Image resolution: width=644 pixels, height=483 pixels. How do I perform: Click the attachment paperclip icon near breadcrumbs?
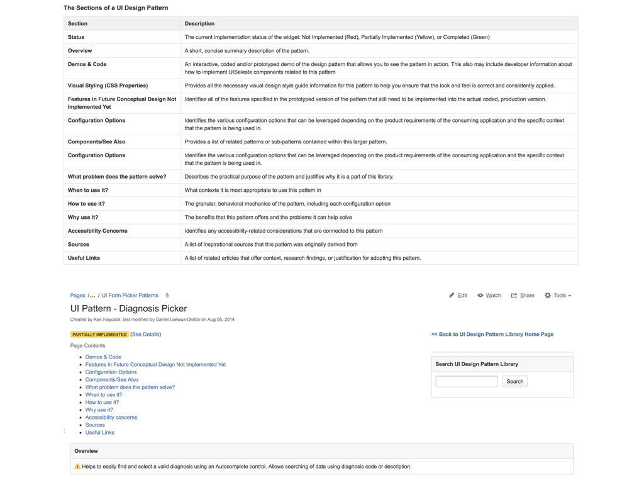coord(167,296)
